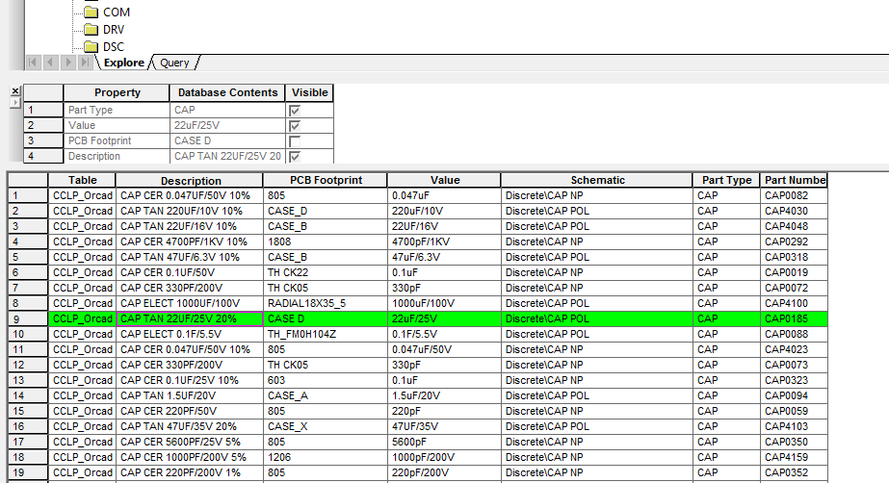Select part number CAP4159
889x483 pixels.
point(794,457)
